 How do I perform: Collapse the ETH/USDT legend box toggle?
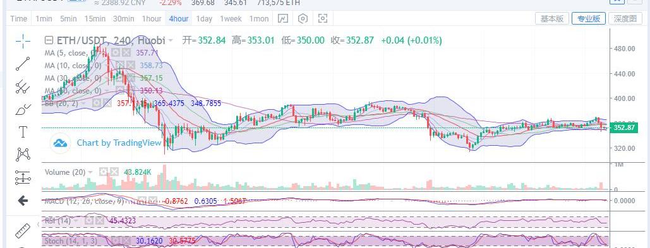[x=49, y=40]
